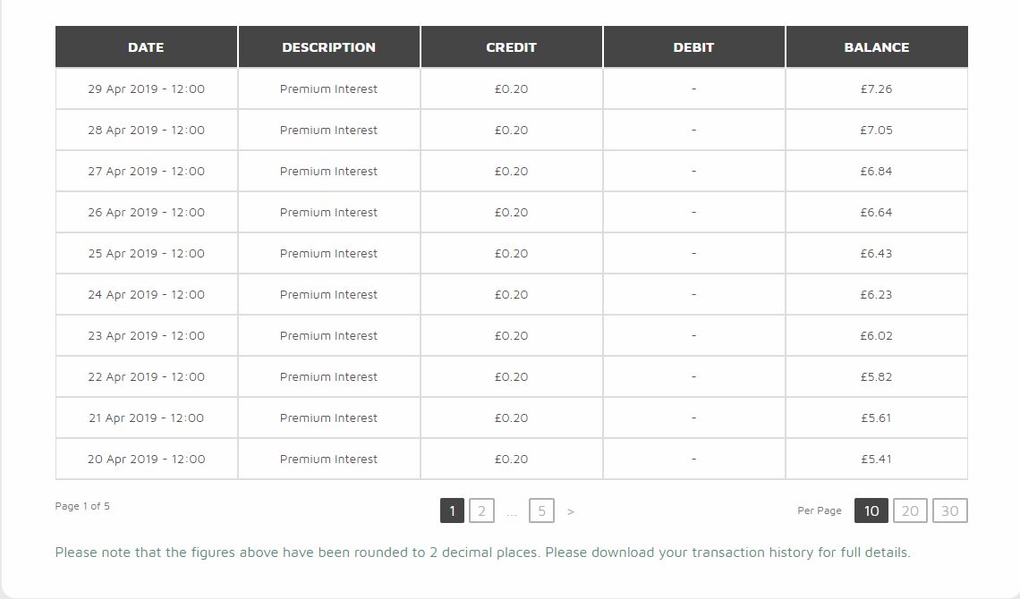This screenshot has height=599, width=1020.
Task: Show 20 transactions per page
Action: coord(910,510)
